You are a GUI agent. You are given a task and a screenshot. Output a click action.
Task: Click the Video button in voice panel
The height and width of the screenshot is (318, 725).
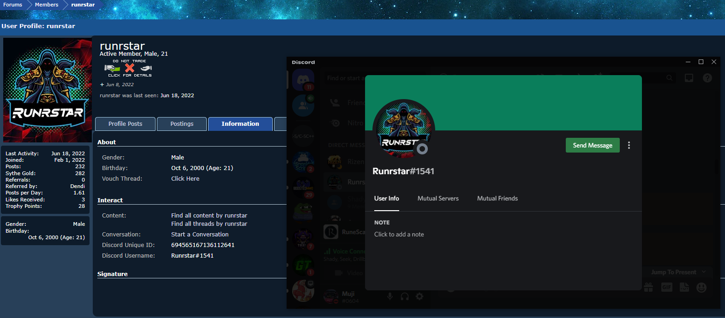coord(348,273)
